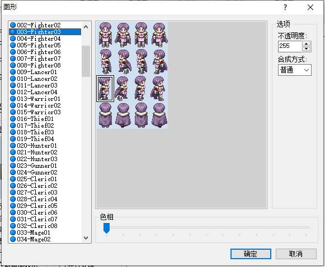Select the last back-facing sprite in bottom row
Screen dimensions: 325x267
[x=159, y=115]
